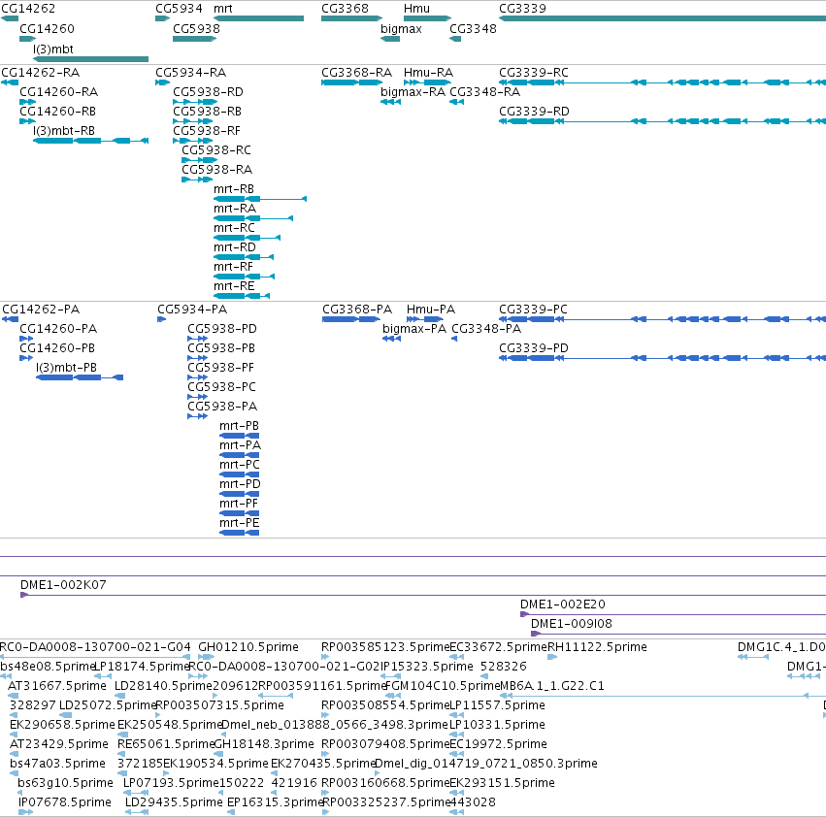Select transcript CG5938-RB
This screenshot has width=826, height=817.
point(193,121)
